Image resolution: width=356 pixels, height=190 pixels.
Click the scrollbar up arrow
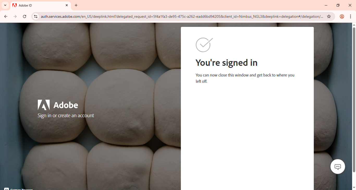[x=354, y=25]
